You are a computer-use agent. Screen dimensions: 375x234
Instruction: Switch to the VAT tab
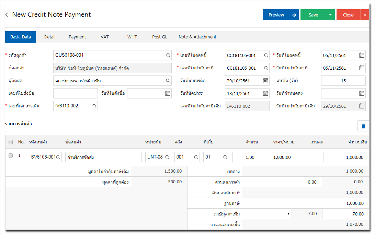(104, 37)
